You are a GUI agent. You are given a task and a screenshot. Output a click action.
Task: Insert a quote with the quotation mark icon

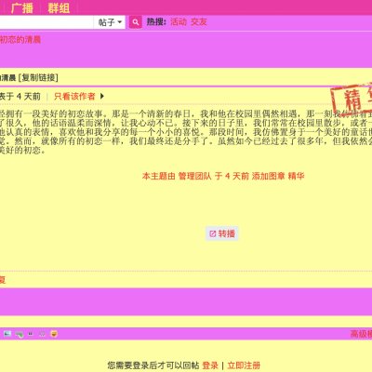coord(31,334)
